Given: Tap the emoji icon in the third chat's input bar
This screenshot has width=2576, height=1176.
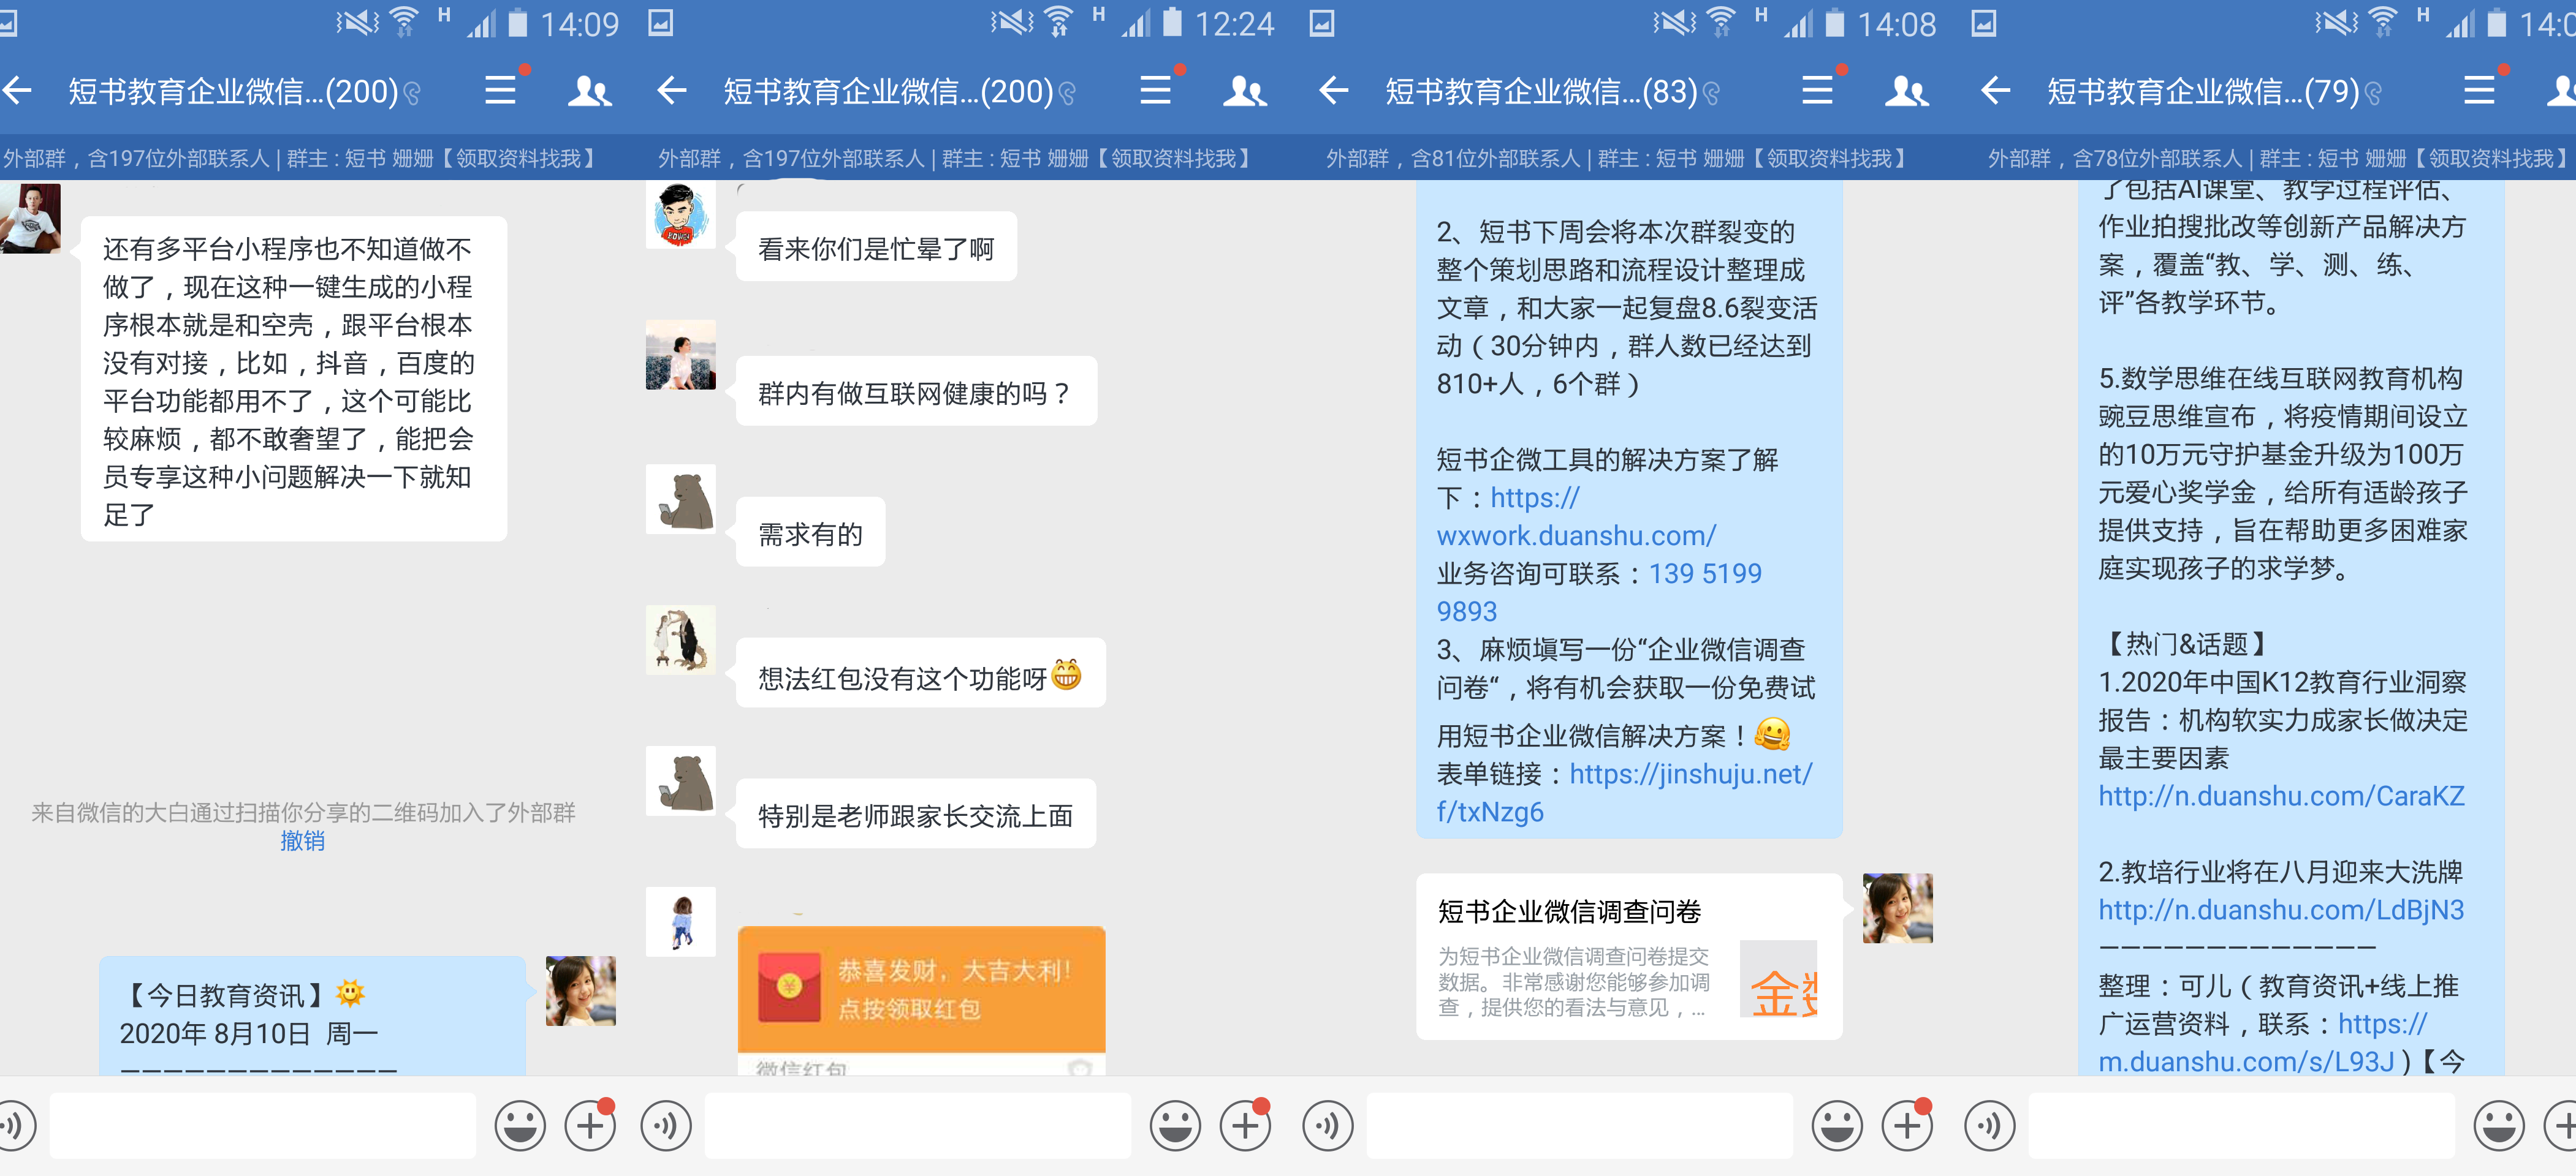Looking at the screenshot, I should point(1837,1126).
